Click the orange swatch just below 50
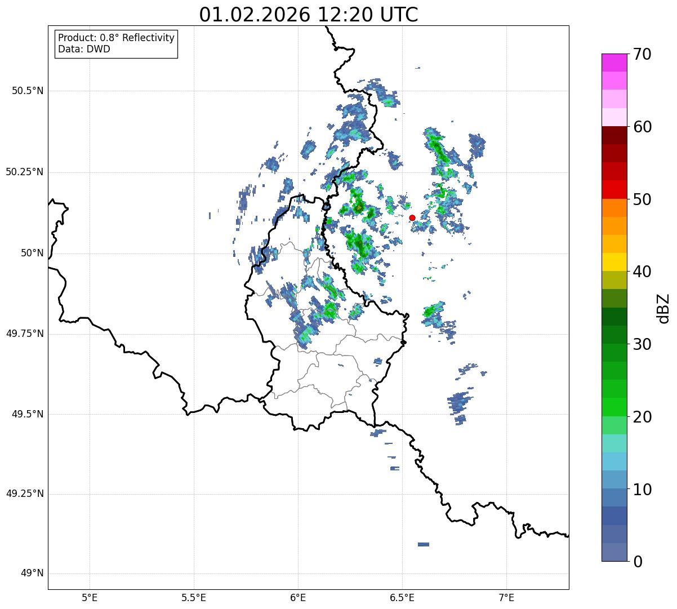 tap(614, 208)
